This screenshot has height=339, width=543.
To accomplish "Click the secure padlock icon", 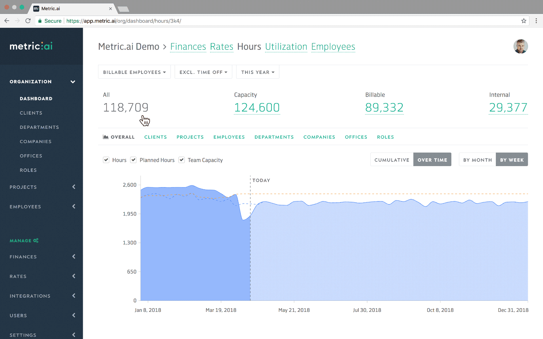I will 40,21.
